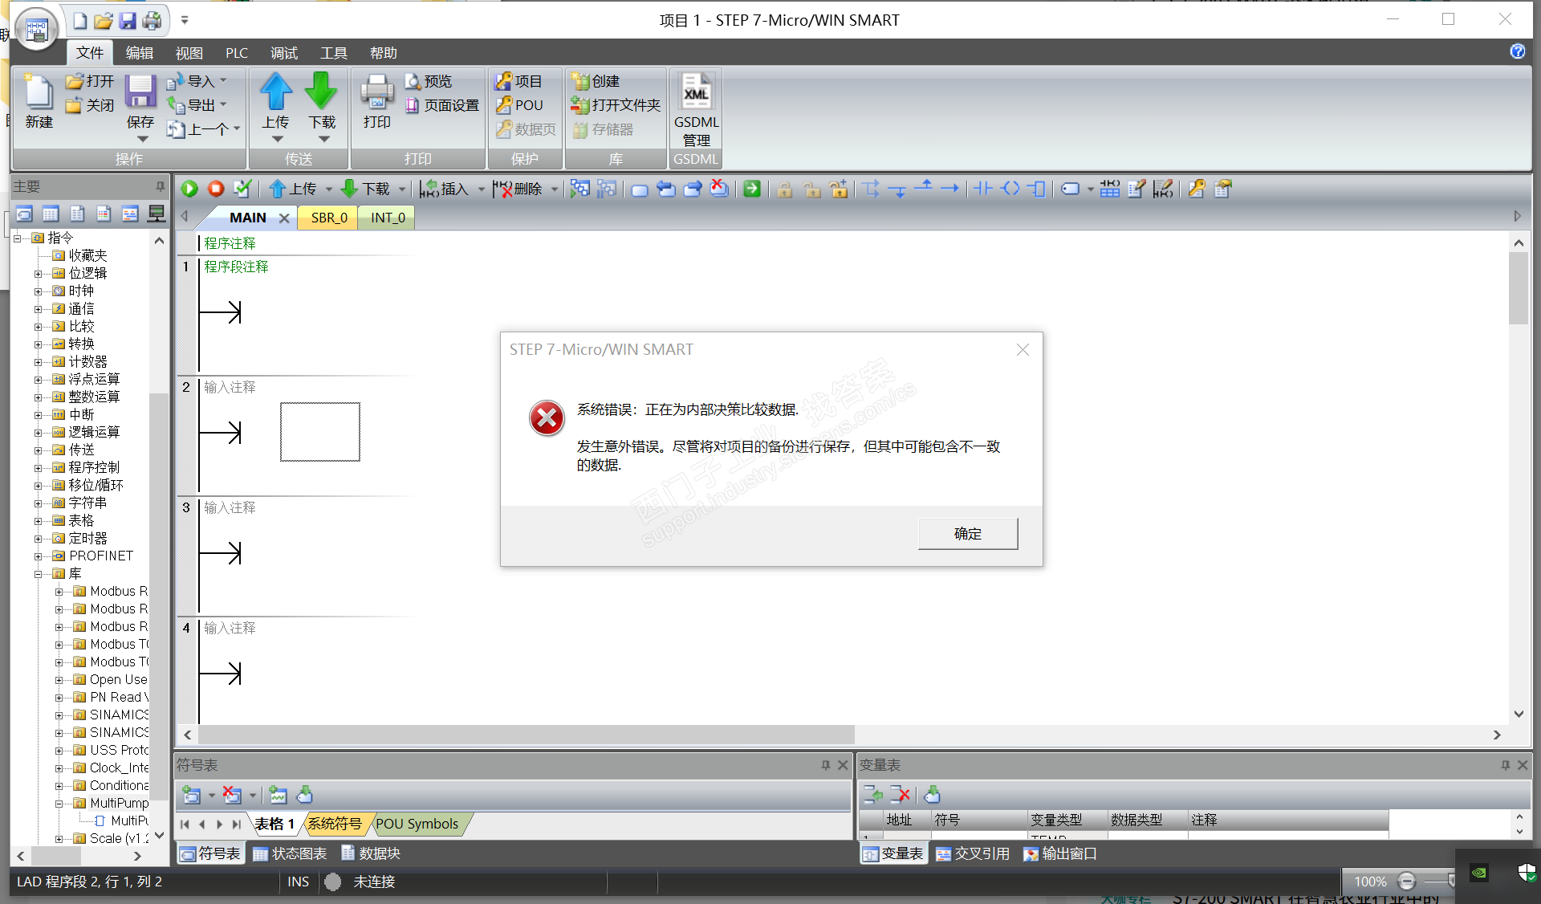Collapse the 库 library tree node

click(38, 574)
